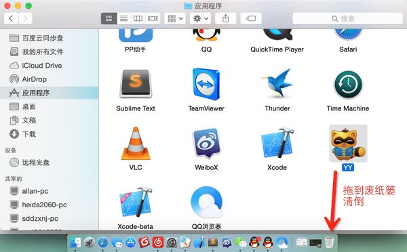
Task: Open the arrange items dropdown
Action: tap(175, 18)
